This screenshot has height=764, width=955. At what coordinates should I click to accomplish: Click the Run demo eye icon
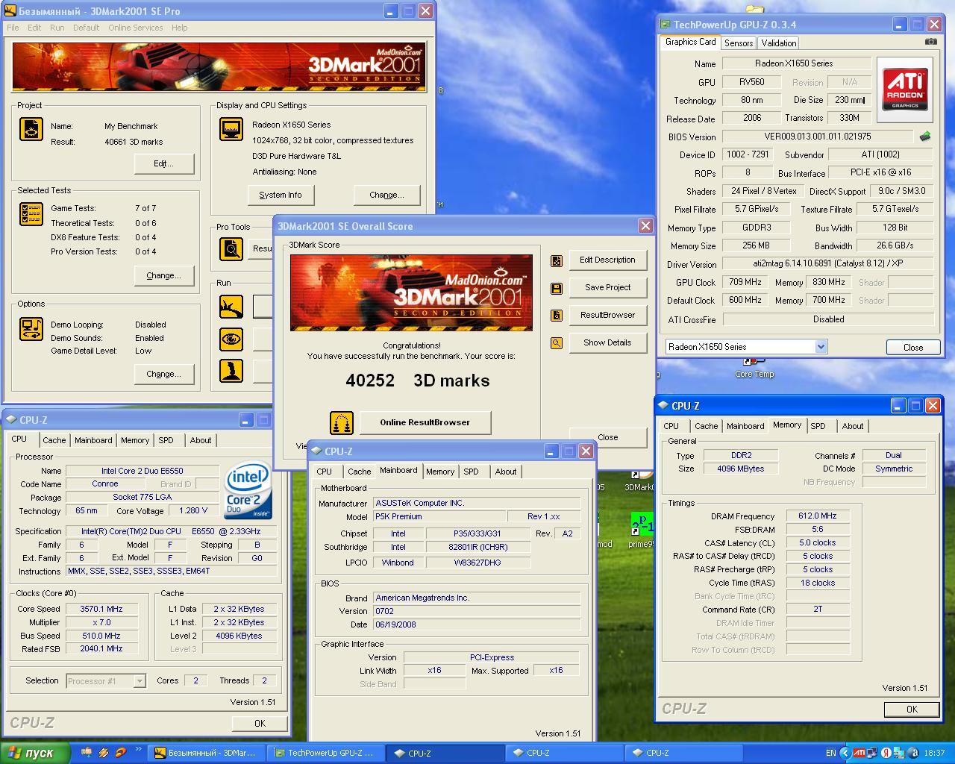pos(231,339)
